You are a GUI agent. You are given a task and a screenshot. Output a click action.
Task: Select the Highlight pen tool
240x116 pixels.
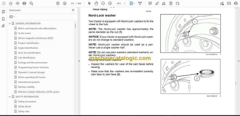[157, 3]
